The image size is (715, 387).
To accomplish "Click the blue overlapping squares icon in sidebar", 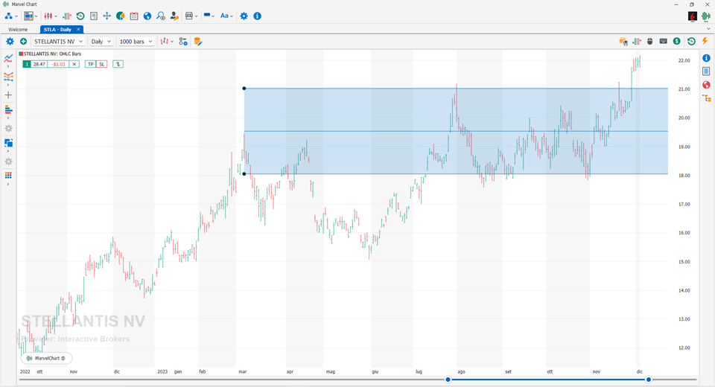I will click(8, 143).
